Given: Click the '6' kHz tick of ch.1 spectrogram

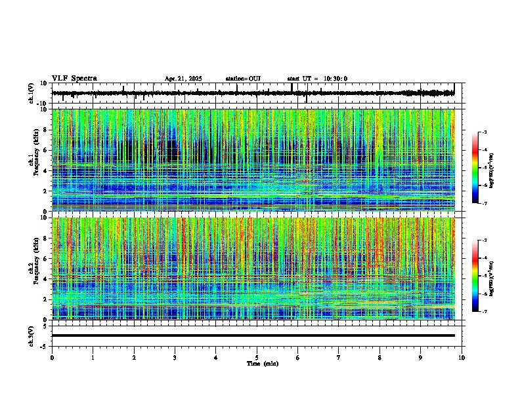Looking at the screenshot, I should [x=46, y=150].
